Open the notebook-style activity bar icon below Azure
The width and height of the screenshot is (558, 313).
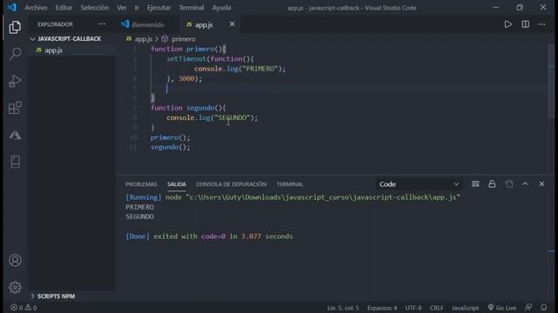tap(15, 162)
